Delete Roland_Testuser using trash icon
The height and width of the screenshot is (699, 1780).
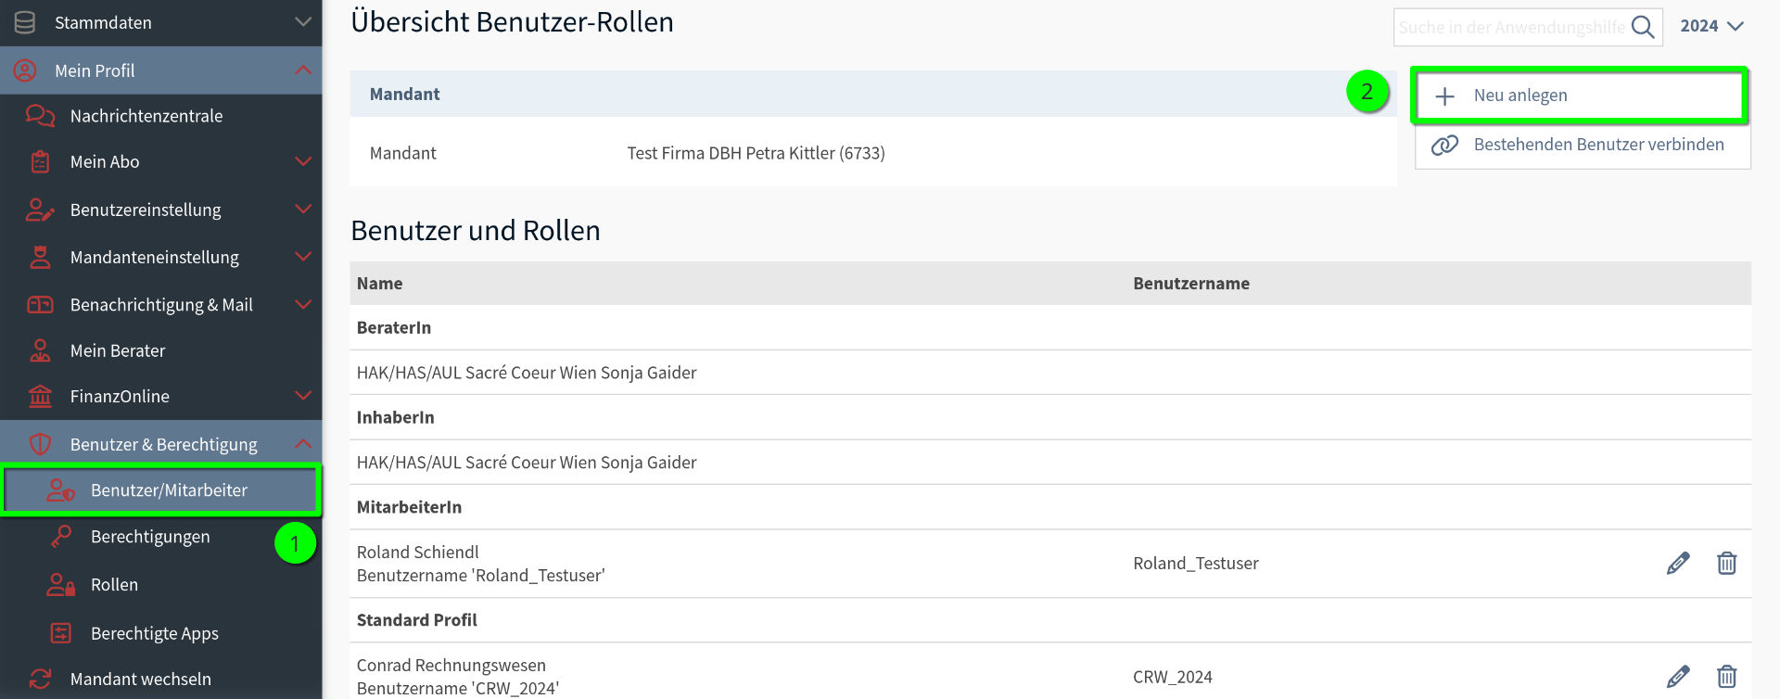coord(1726,563)
